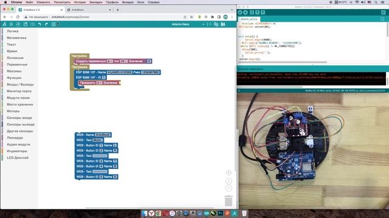
Task: Open the Функции block category
Action: click(x=14, y=78)
